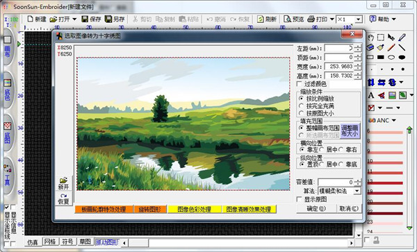Image resolution: width=417 pixels, height=252 pixels.
Task: Select horizontal 居中 radio in 横向位置
Action: point(321,149)
